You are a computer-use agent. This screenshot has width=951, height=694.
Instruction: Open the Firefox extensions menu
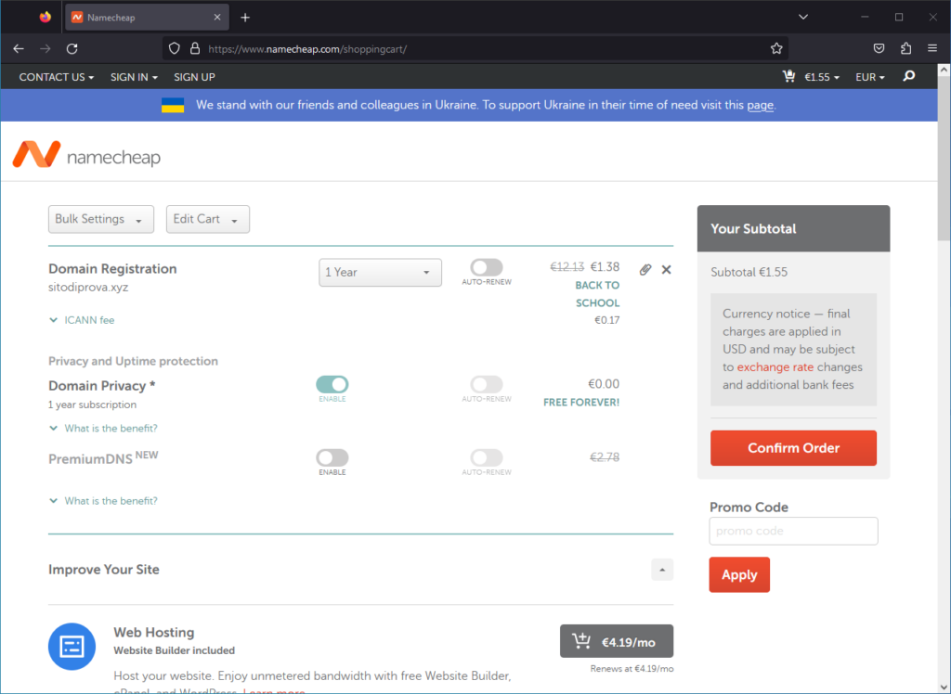[x=905, y=48]
